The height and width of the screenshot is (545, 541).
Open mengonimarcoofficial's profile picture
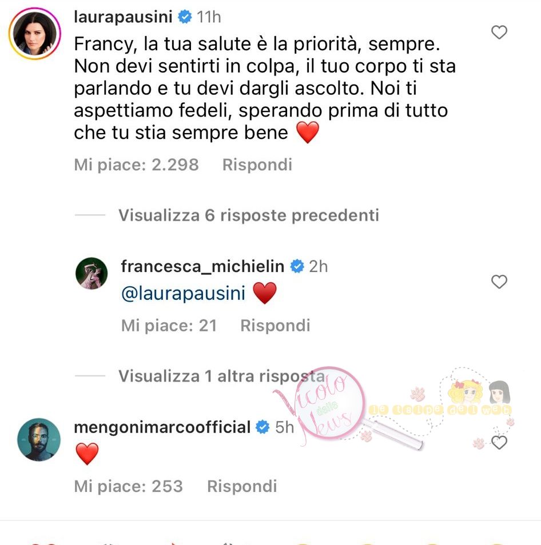(39, 439)
